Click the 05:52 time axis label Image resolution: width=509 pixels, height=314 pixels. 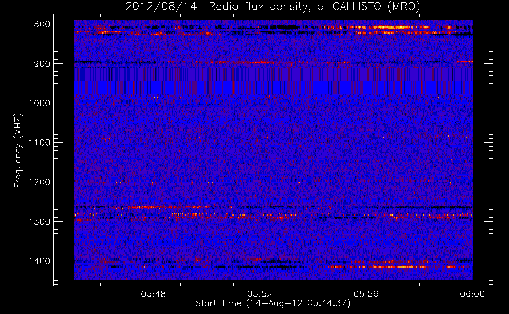[x=260, y=294]
